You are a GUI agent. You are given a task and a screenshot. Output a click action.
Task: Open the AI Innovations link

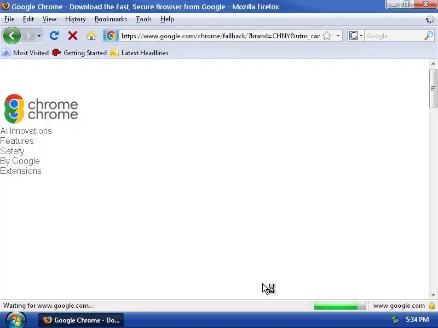pyautogui.click(x=26, y=131)
